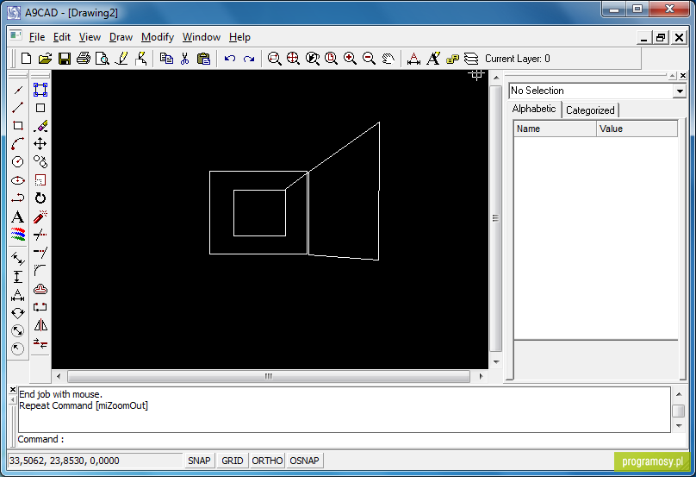Select the Rotate tool
This screenshot has width=696, height=477.
[x=40, y=198]
